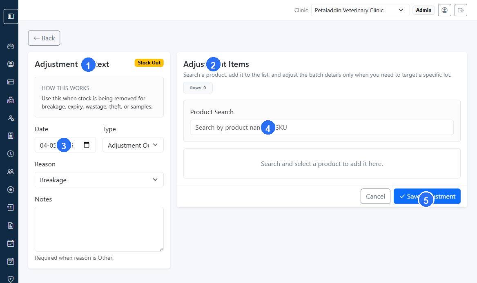Open the calendar check sidebar icon
The width and height of the screenshot is (477, 283).
coord(11,261)
